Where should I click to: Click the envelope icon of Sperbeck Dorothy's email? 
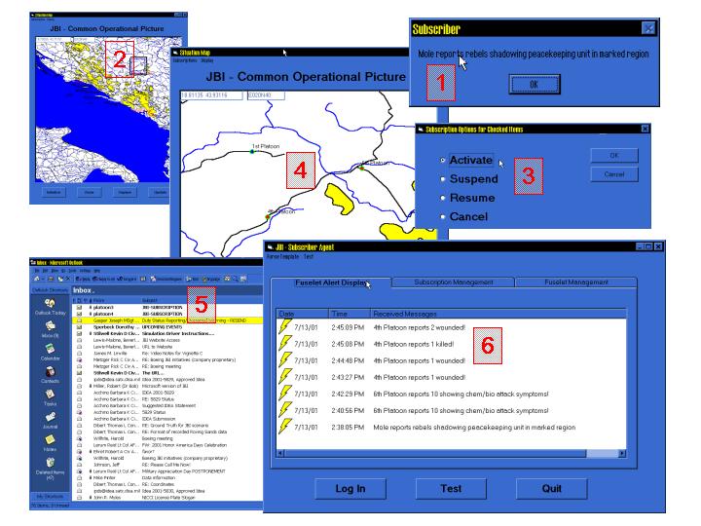pos(79,327)
